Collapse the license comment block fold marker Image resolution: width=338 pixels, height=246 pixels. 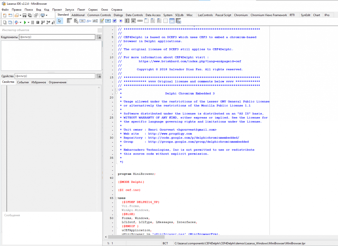click(x=117, y=89)
